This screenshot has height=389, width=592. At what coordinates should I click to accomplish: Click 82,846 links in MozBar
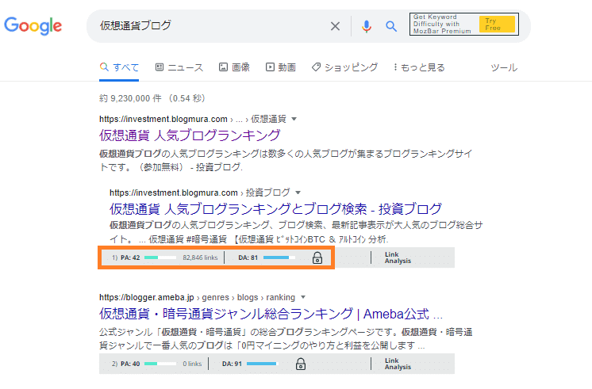pos(200,257)
